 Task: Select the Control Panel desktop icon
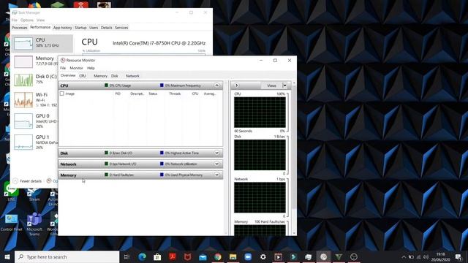[x=12, y=222]
